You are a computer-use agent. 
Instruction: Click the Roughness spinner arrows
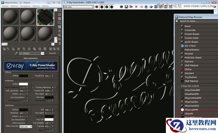click(x=53, y=76)
